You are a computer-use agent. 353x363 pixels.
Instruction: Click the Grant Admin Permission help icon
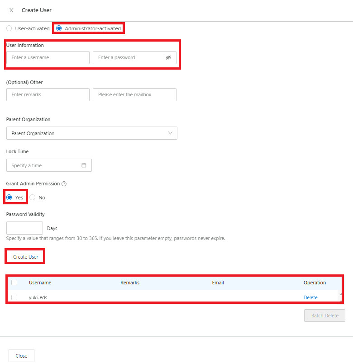click(64, 184)
